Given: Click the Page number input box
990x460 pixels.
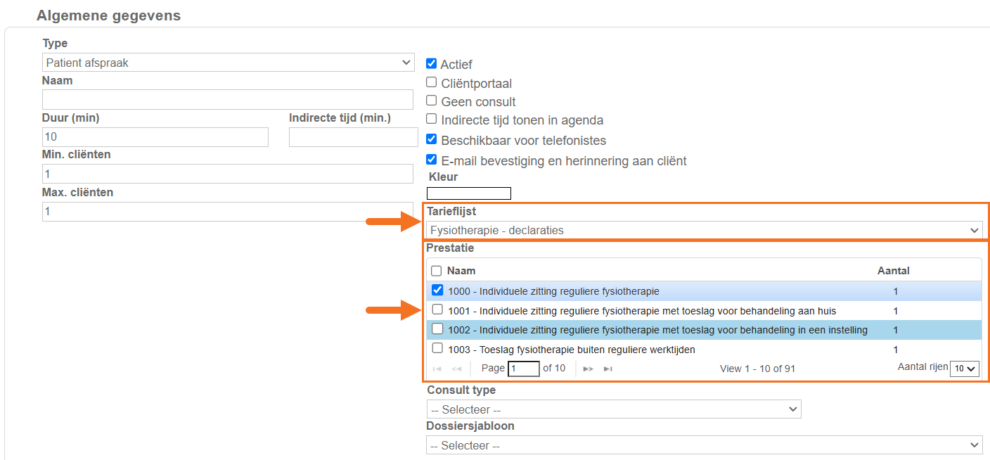Looking at the screenshot, I should tap(523, 369).
